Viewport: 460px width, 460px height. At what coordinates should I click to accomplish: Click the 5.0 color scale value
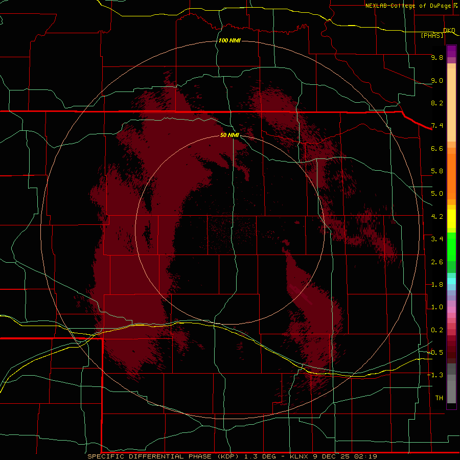tap(437, 194)
